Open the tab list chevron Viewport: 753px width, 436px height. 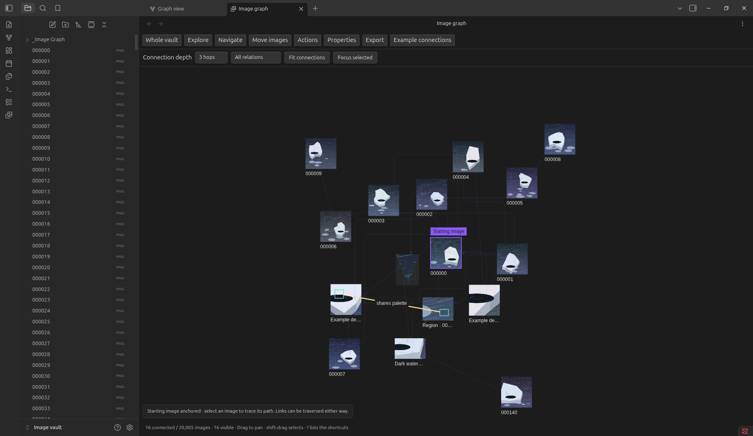(x=680, y=8)
